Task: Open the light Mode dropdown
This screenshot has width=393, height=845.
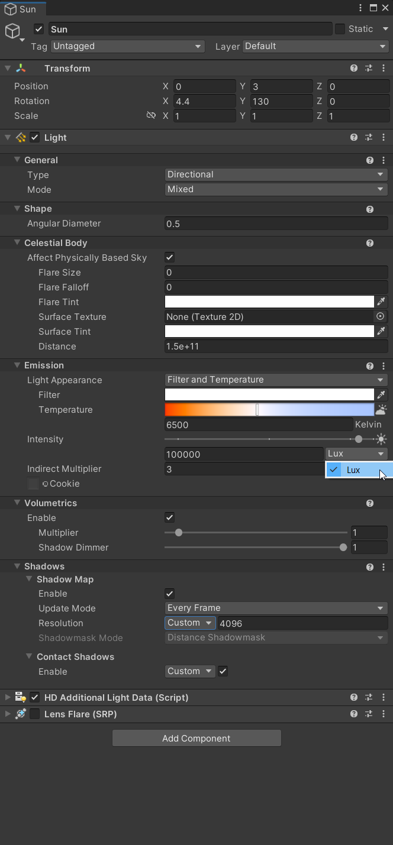Action: pos(276,189)
